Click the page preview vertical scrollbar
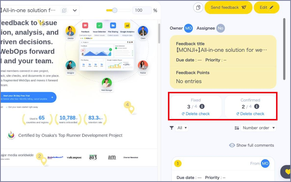291x182 pixels. click(x=159, y=33)
